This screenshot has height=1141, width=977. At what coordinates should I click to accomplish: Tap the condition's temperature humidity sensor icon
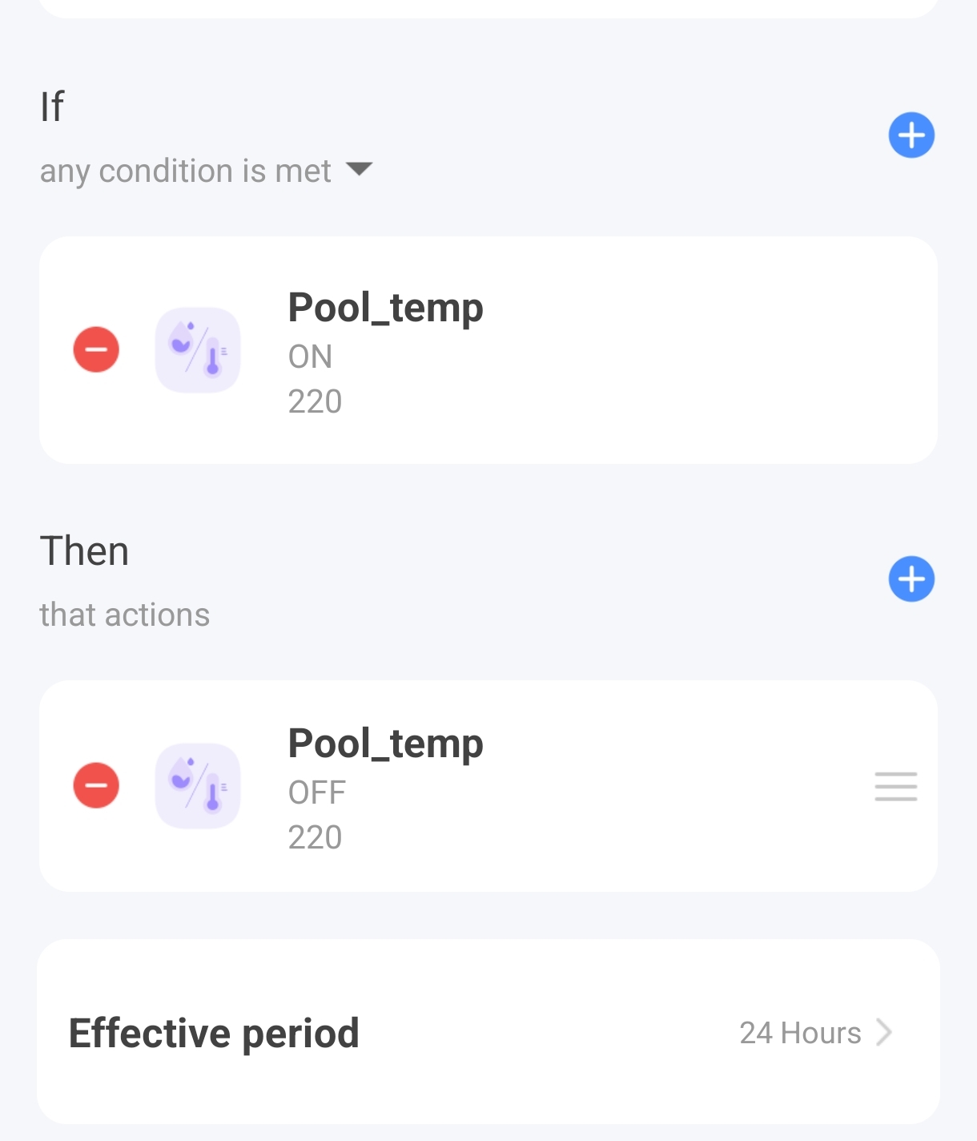coord(198,350)
